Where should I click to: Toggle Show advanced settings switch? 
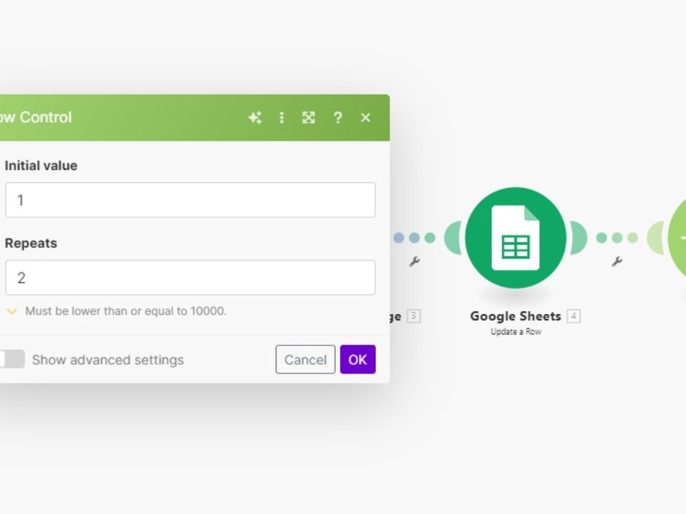[x=12, y=359]
